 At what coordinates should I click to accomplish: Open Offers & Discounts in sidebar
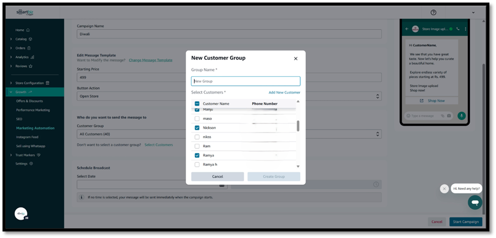pos(30,101)
